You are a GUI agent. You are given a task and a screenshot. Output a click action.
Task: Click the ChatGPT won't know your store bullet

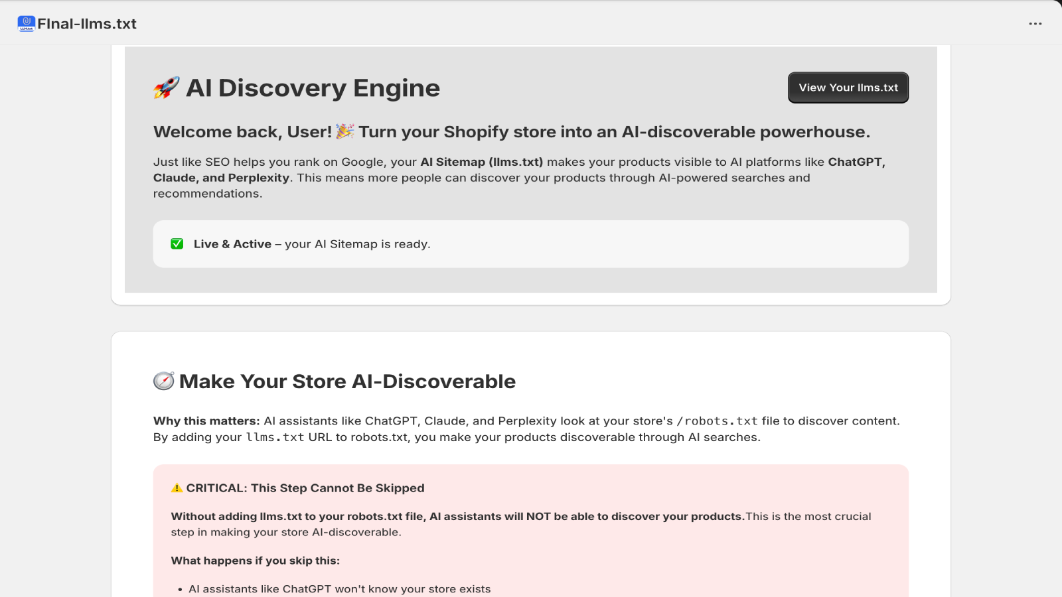(x=340, y=589)
